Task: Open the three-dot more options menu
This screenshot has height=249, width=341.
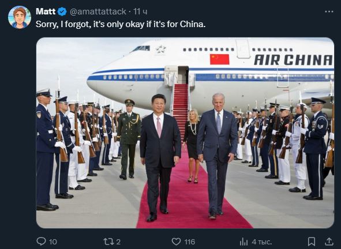Action: (329, 12)
